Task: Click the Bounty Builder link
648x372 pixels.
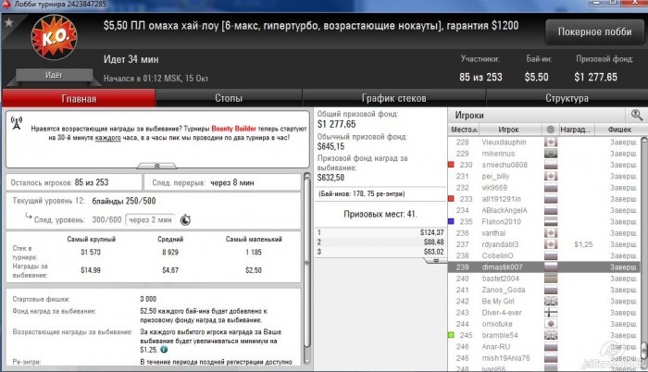Action: pos(233,129)
